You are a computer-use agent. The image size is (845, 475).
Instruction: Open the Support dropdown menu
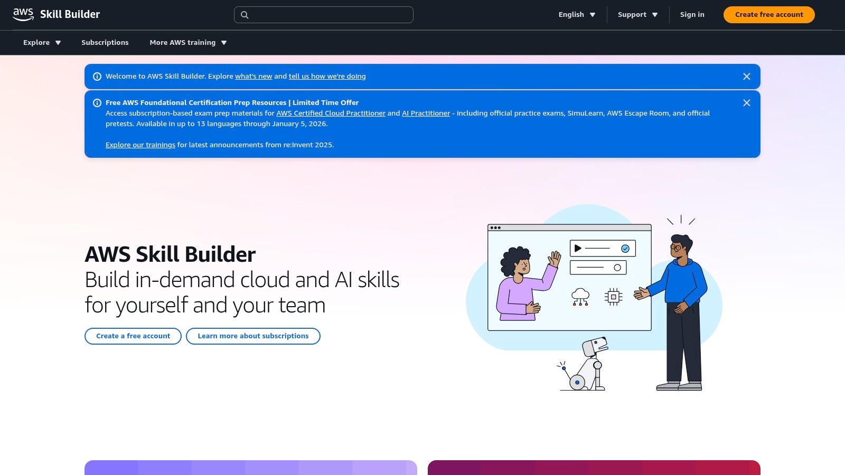[x=637, y=15]
